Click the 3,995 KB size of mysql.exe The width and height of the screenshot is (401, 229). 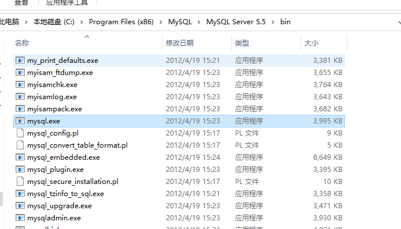[x=328, y=121]
